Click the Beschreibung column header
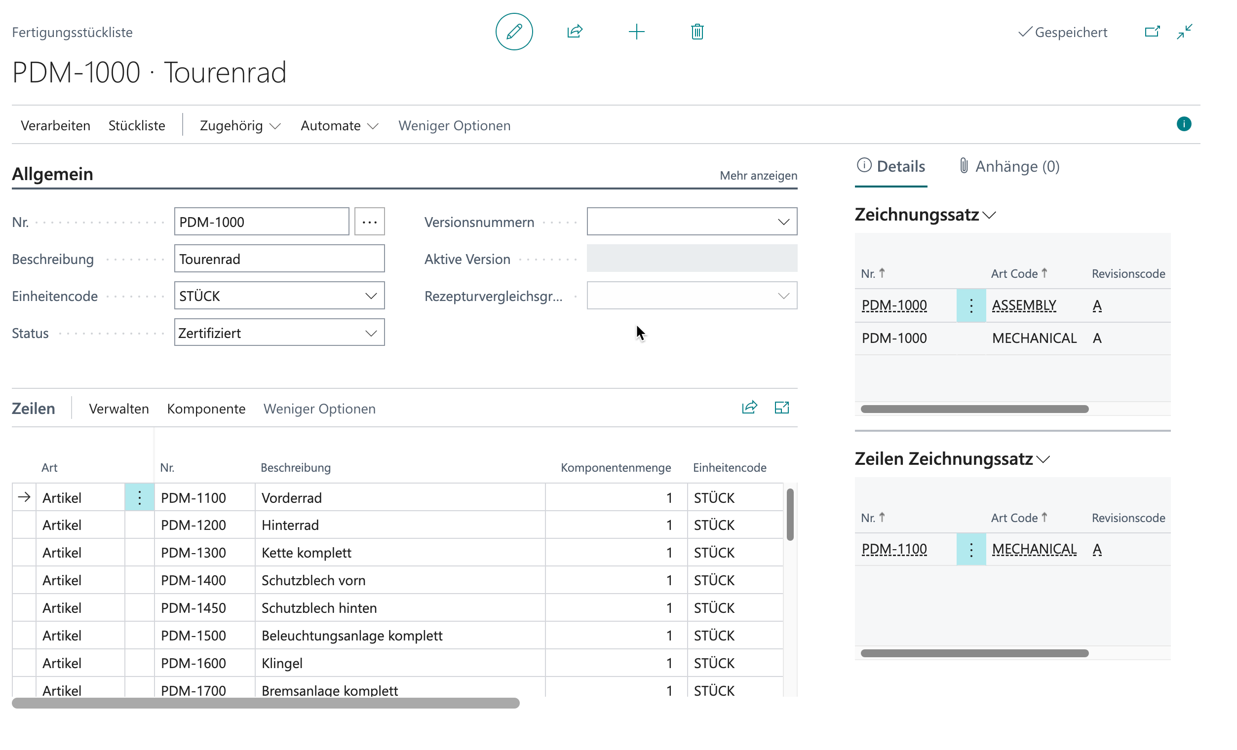The height and width of the screenshot is (750, 1237). tap(295, 468)
